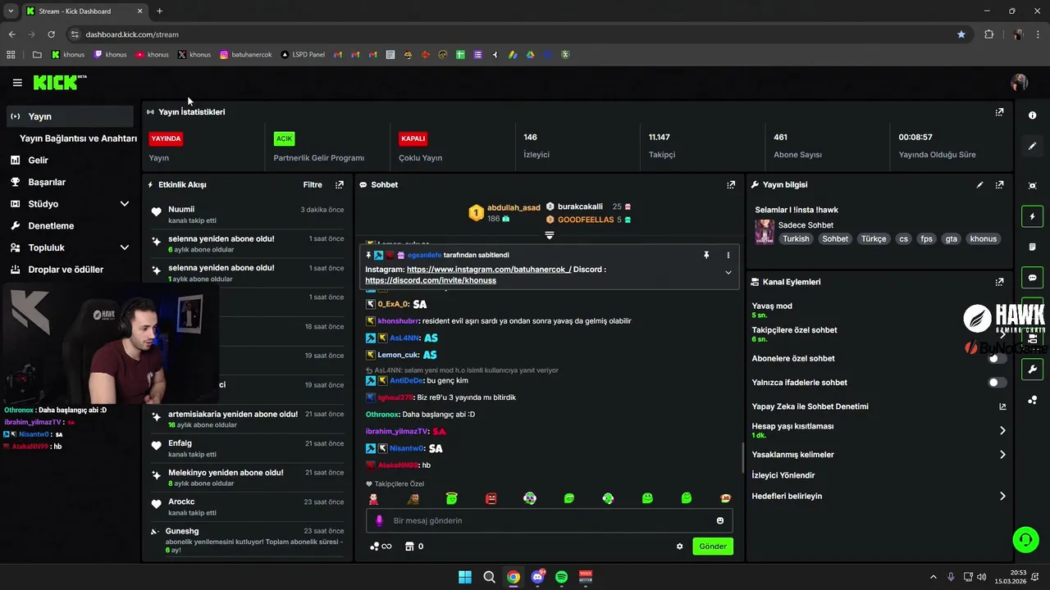Viewport: 1050px width, 590px height.
Task: Open the Discord invite link in pinned message
Action: click(x=431, y=280)
